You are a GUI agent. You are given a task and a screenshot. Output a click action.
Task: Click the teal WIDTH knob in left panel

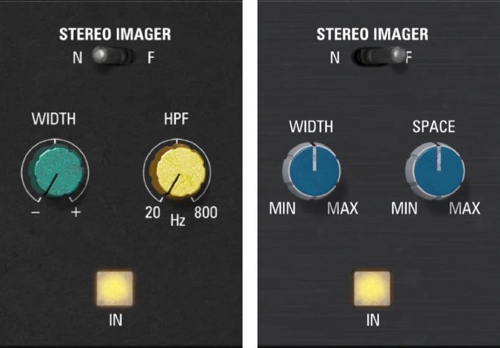pos(58,171)
